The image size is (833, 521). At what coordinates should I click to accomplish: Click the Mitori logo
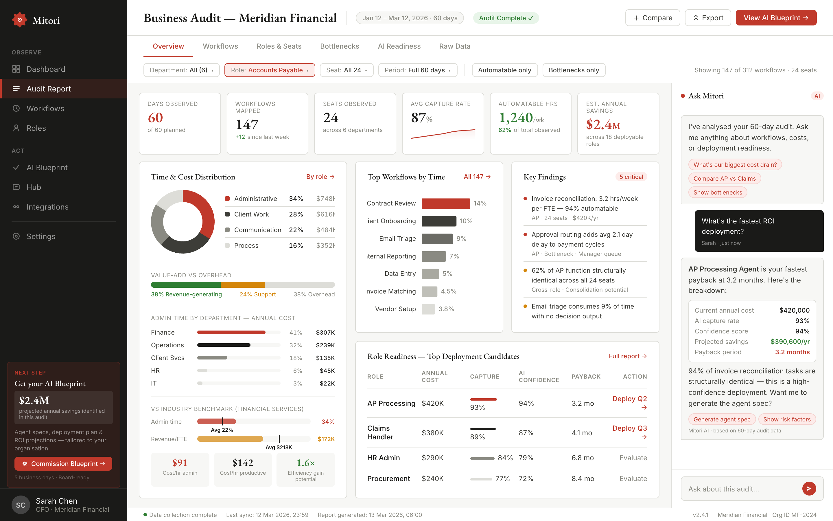20,20
